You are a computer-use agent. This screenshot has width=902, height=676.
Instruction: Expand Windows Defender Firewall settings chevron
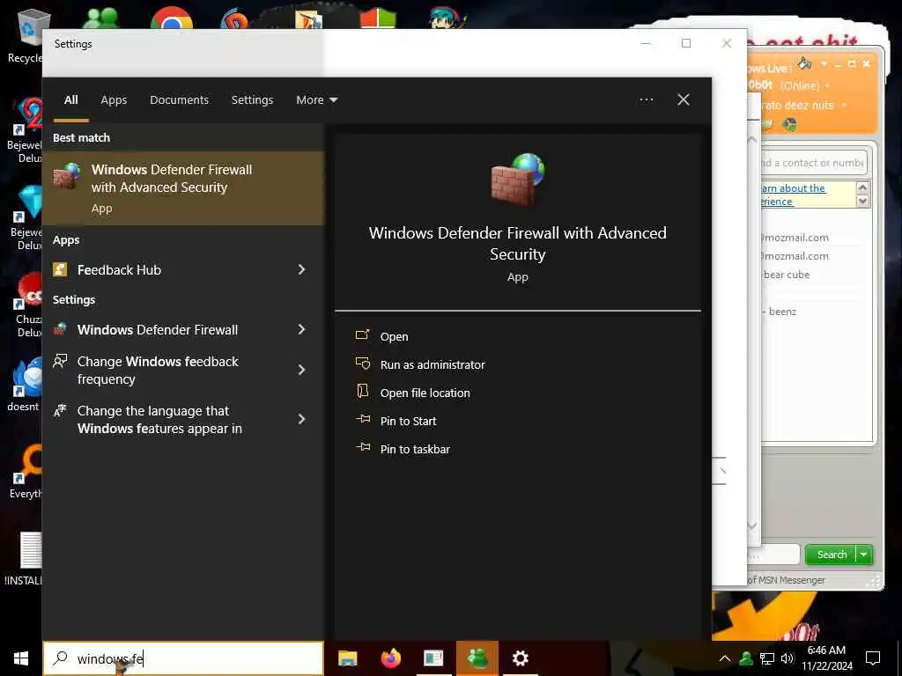[301, 329]
